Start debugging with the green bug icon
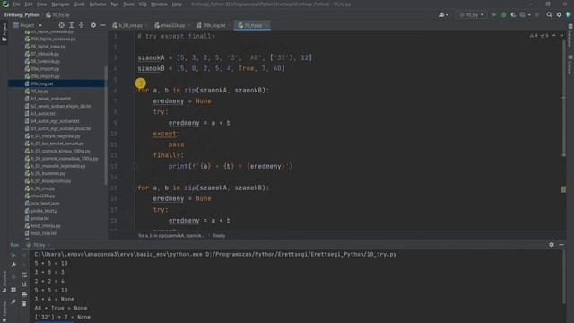This screenshot has height=323, width=574. pos(504,15)
